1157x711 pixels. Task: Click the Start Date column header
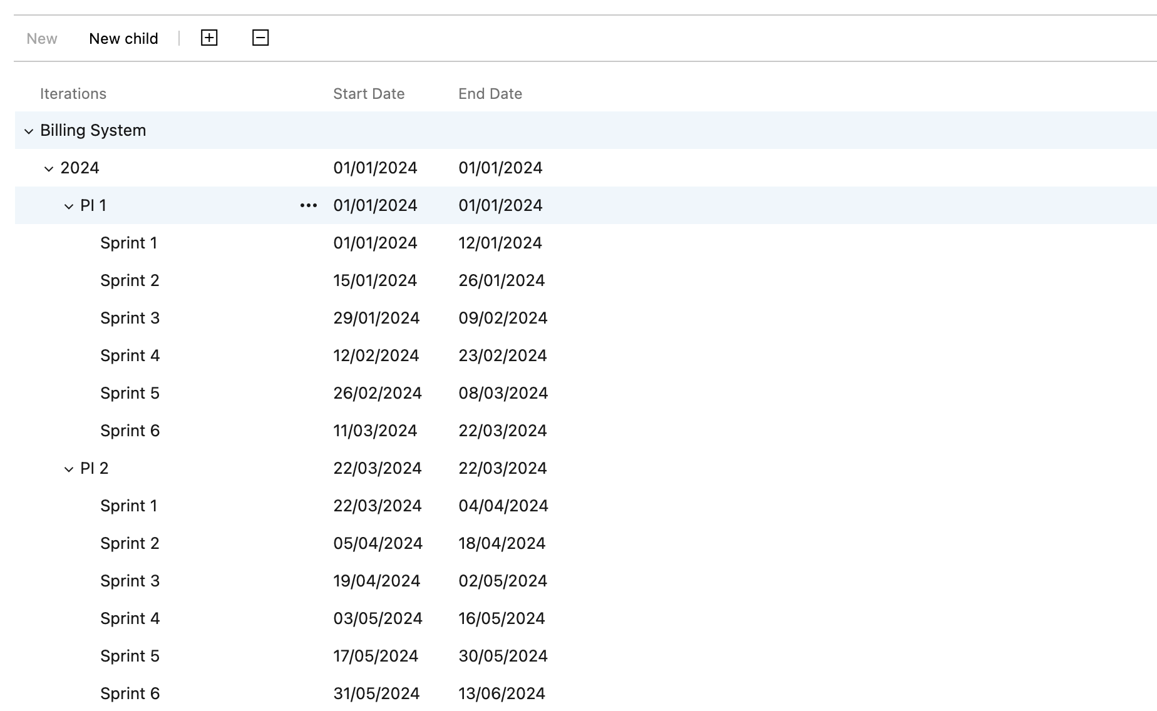(x=368, y=93)
